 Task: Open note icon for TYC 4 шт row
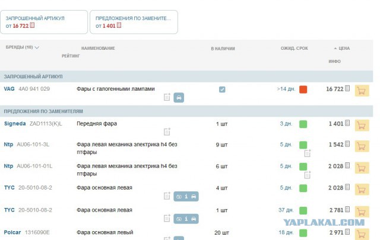click(167, 196)
